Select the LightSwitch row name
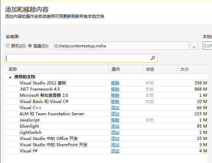 point(31,132)
